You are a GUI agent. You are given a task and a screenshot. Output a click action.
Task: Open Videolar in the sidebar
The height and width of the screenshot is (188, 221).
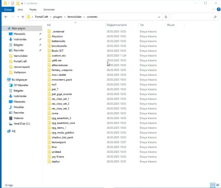[18, 118]
